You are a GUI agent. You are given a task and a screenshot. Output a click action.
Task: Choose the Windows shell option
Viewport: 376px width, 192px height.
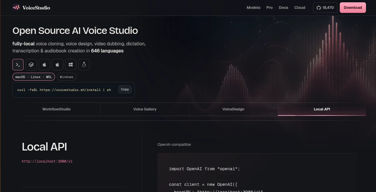pos(67,77)
